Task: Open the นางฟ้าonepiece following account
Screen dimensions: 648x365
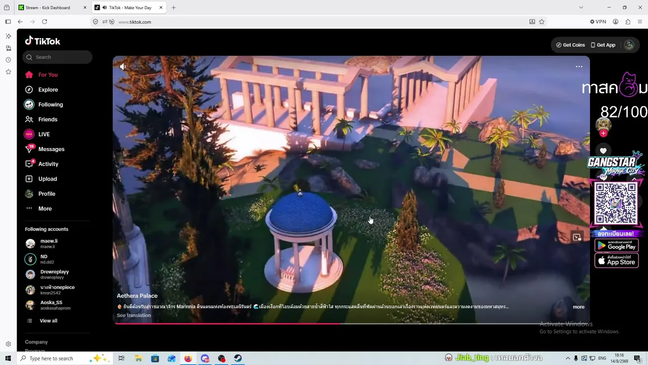Action: coord(50,289)
